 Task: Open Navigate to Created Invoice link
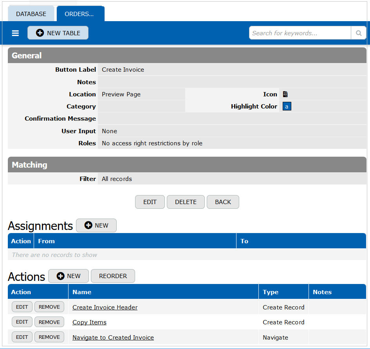pos(113,337)
